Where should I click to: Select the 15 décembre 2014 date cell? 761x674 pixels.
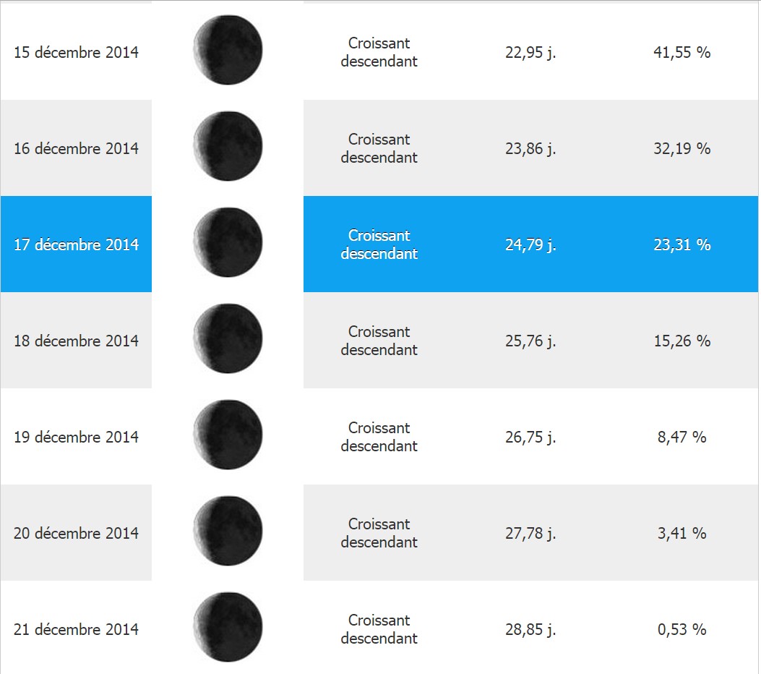tap(76, 53)
